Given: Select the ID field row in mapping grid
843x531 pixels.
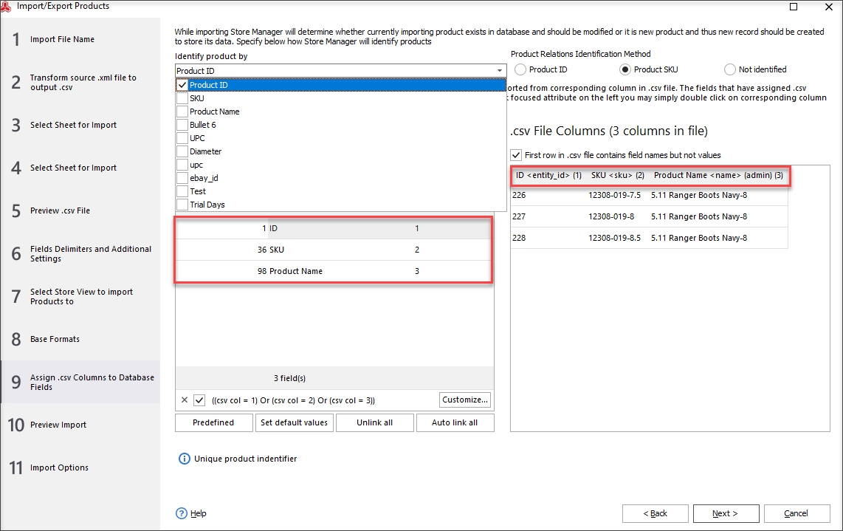Looking at the screenshot, I should click(334, 229).
